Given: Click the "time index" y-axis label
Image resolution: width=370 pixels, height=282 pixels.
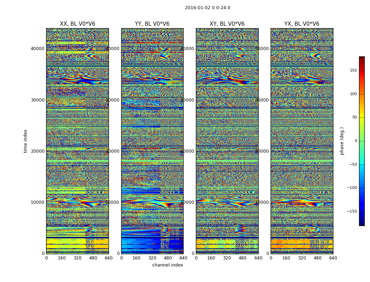Looking at the screenshot, I should [25, 141].
